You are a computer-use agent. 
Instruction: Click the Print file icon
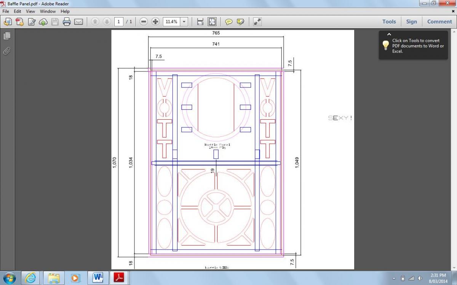click(67, 22)
